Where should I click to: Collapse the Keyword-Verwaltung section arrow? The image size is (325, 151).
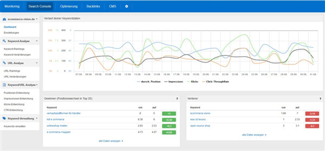(x=36, y=119)
